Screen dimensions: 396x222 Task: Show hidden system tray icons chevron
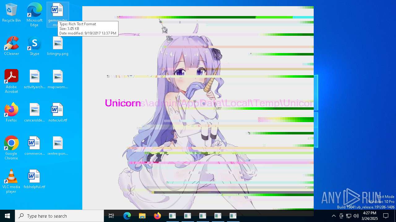click(334, 216)
